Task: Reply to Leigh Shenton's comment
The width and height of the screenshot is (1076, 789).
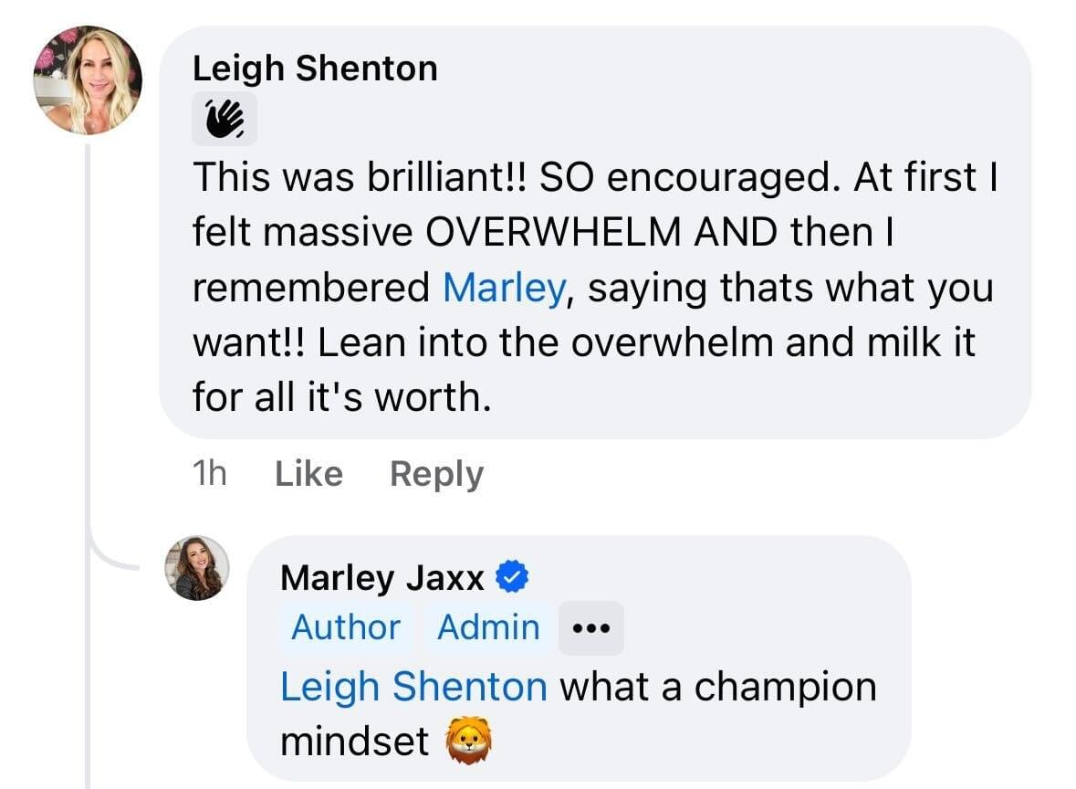Action: pos(436,474)
